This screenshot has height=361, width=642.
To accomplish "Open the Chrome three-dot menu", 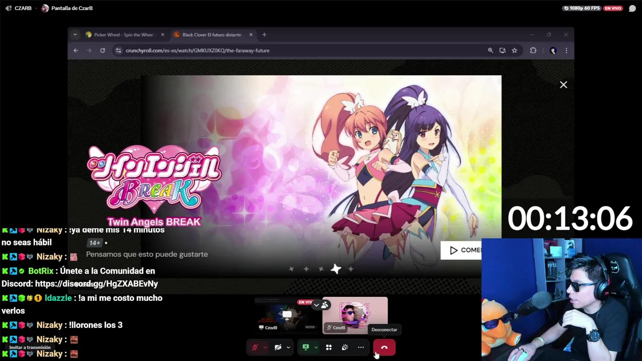I will pos(566,50).
